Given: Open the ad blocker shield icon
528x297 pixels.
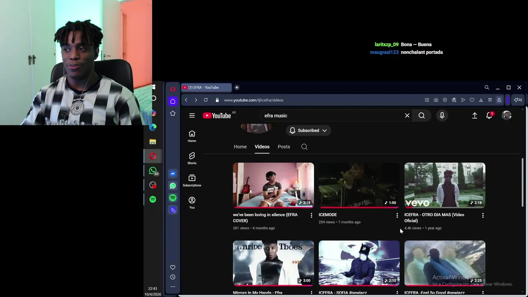Looking at the screenshot, I should pyautogui.click(x=445, y=100).
